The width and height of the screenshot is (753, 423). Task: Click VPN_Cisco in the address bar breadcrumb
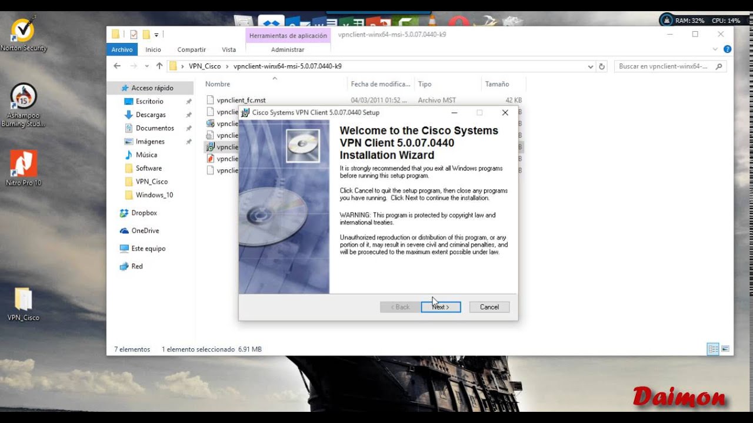[x=205, y=66]
